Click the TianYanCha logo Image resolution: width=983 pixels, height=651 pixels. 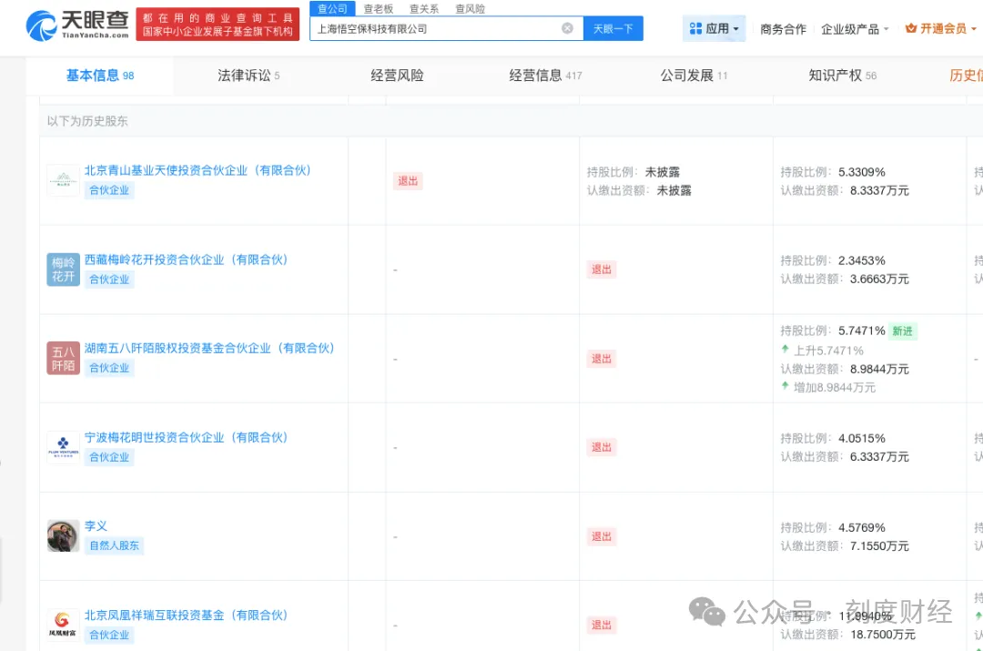[x=77, y=25]
